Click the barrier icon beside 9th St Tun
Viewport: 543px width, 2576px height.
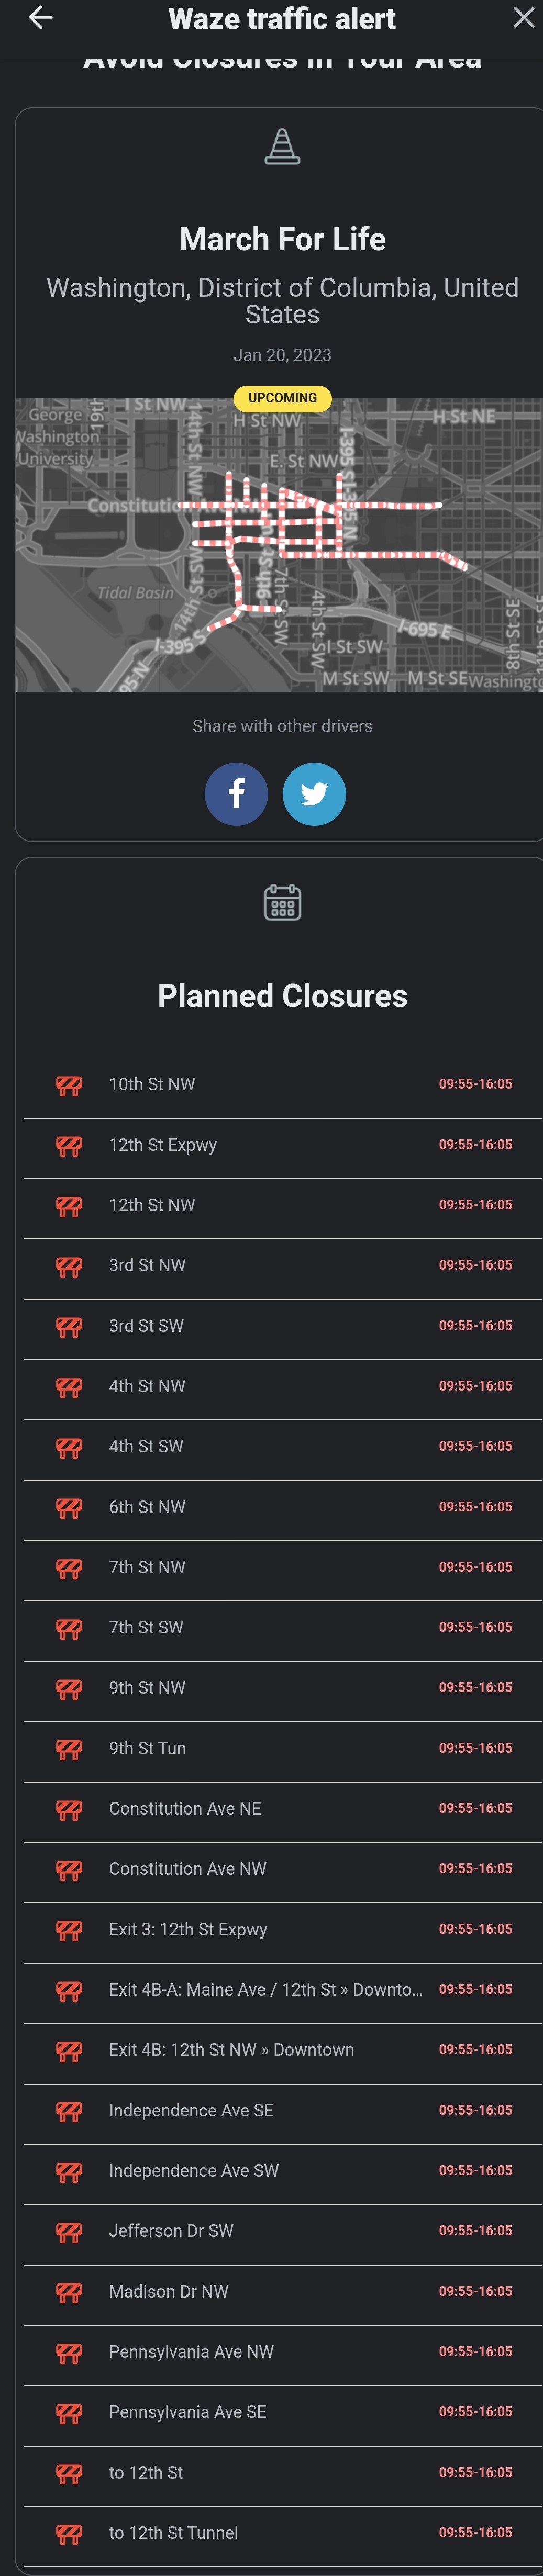coord(69,1750)
